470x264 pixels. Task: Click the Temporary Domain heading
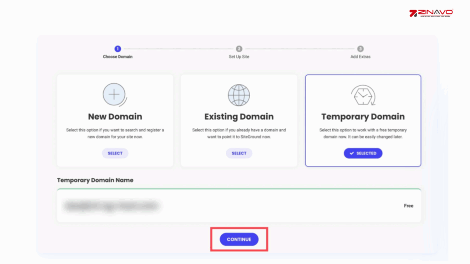pos(363,116)
